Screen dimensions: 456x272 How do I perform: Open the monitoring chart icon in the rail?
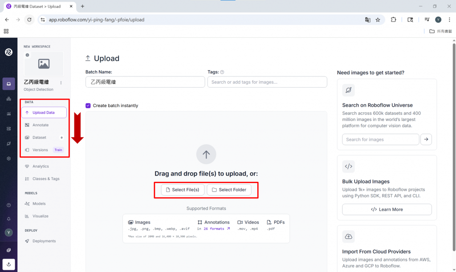9,114
